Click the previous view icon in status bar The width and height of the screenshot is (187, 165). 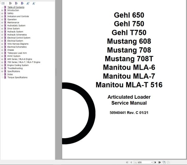tap(164, 162)
